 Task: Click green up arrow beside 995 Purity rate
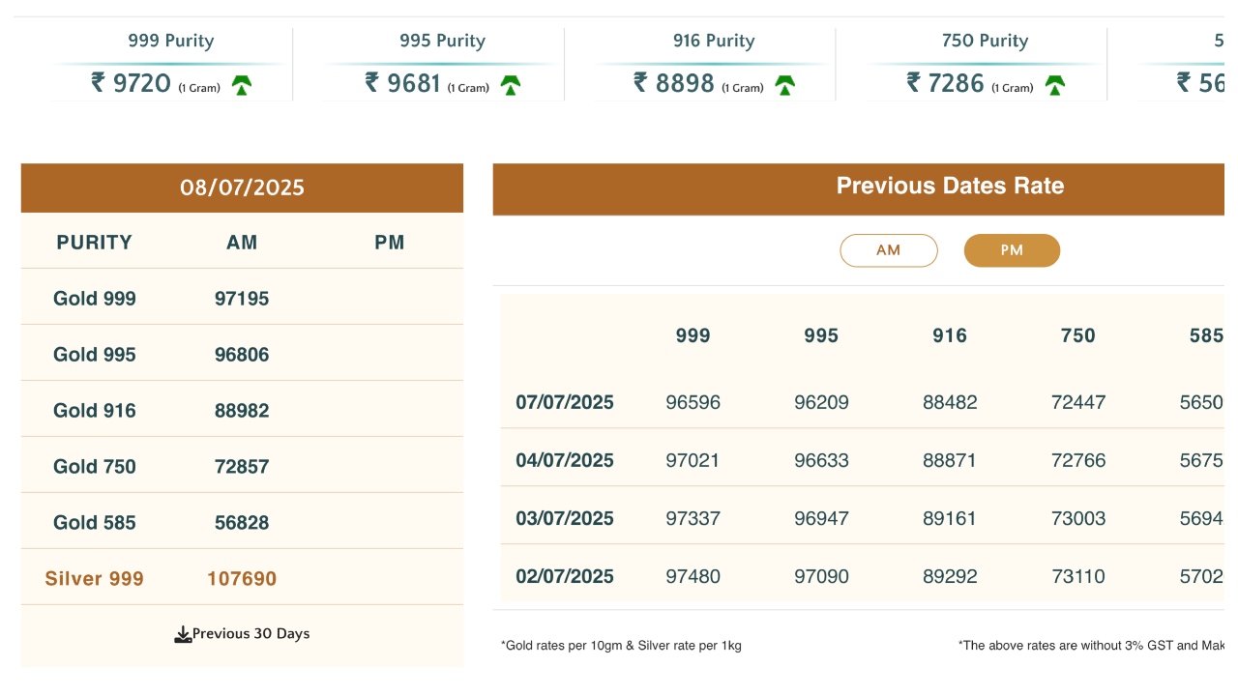tap(511, 85)
